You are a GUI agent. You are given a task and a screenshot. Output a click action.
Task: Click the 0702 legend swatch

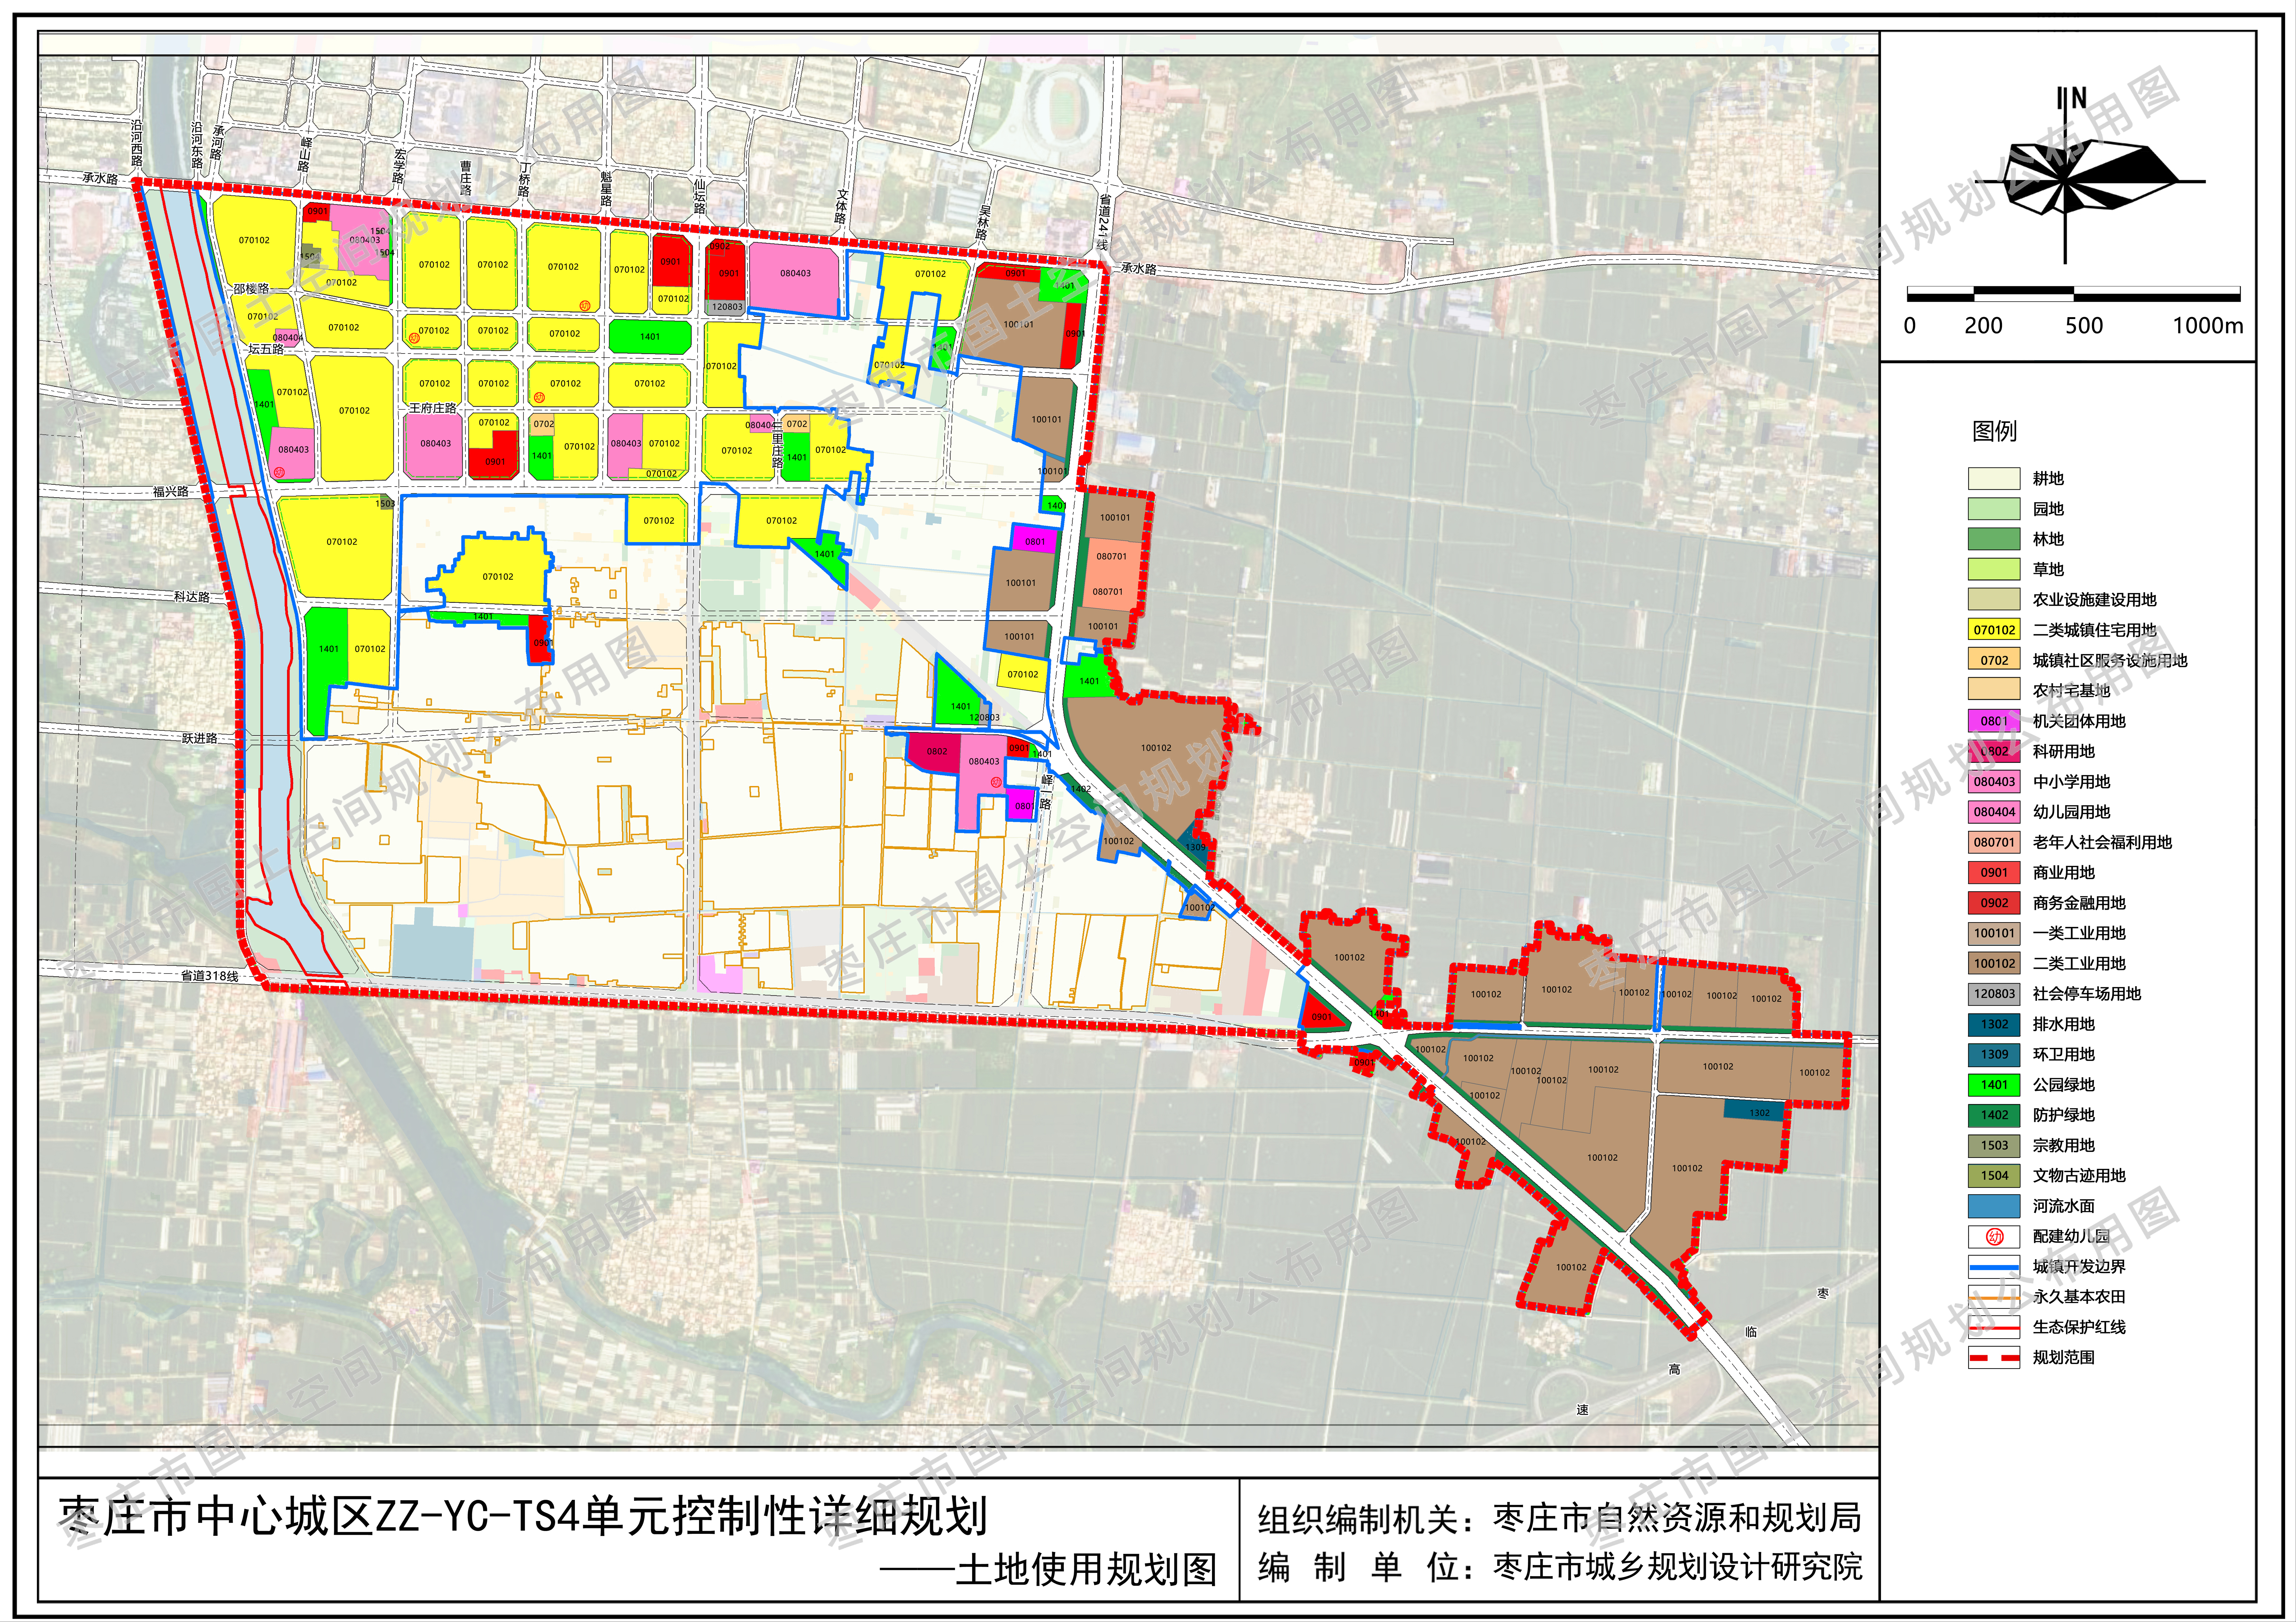1994,660
